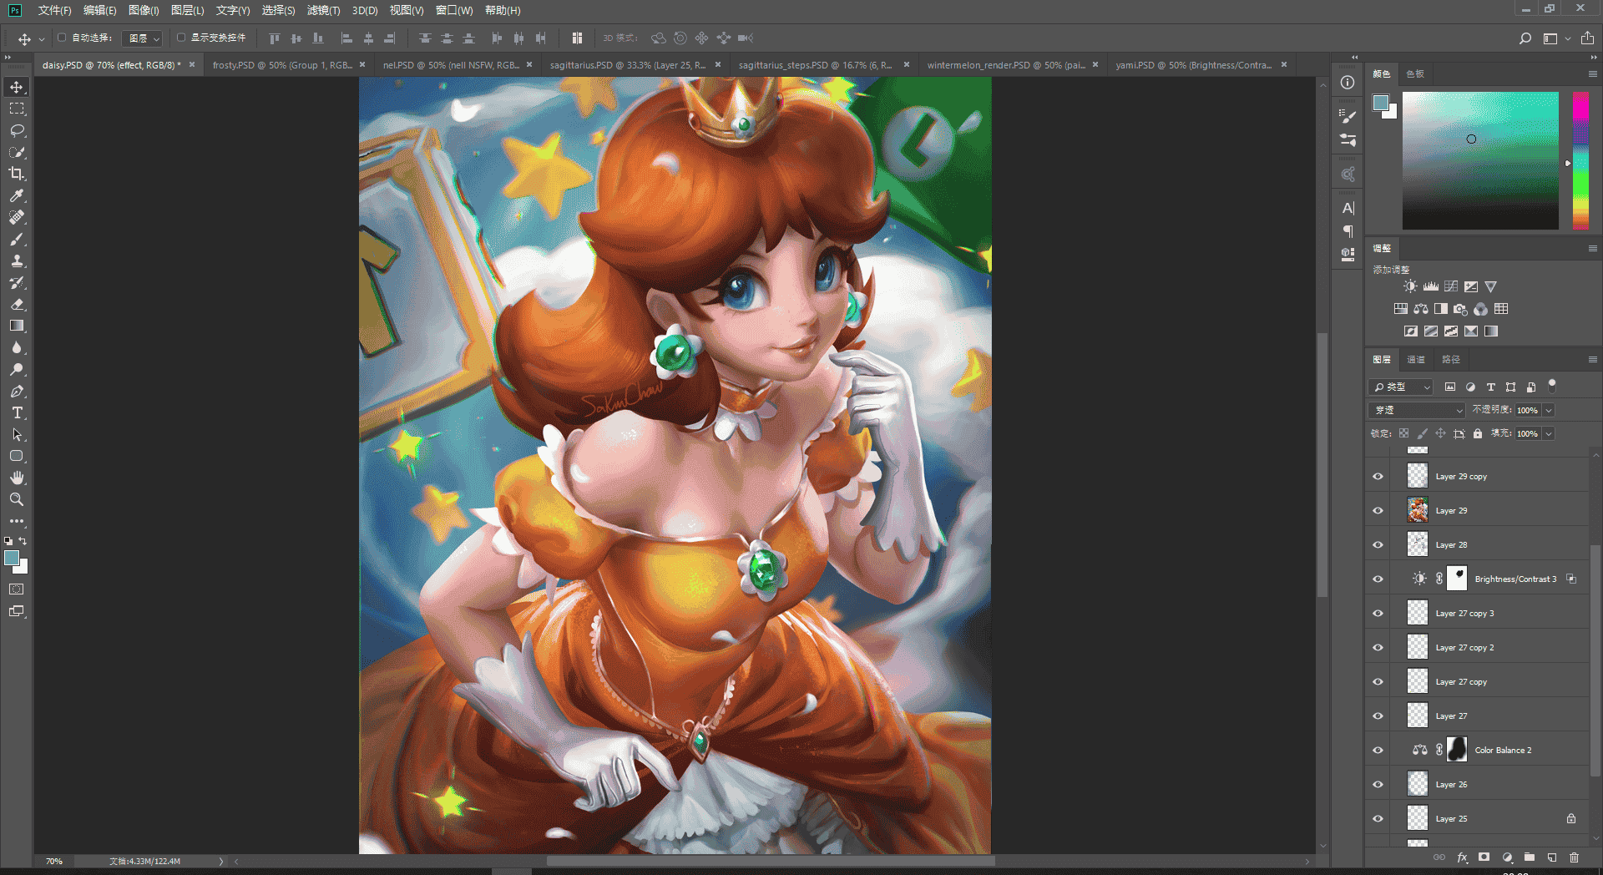Hide the Layer 29 copy layer

1378,477
